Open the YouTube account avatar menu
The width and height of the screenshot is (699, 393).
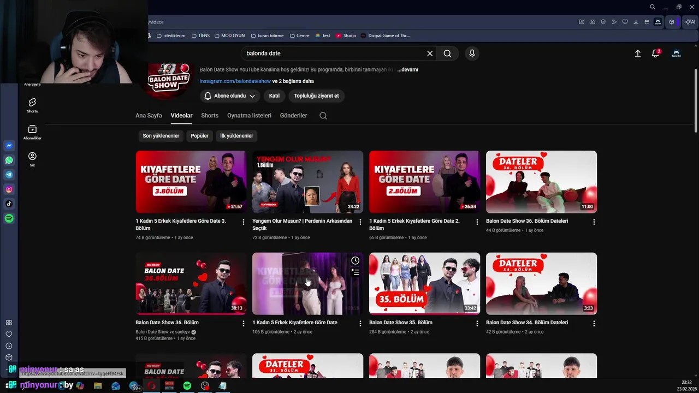pyautogui.click(x=676, y=53)
